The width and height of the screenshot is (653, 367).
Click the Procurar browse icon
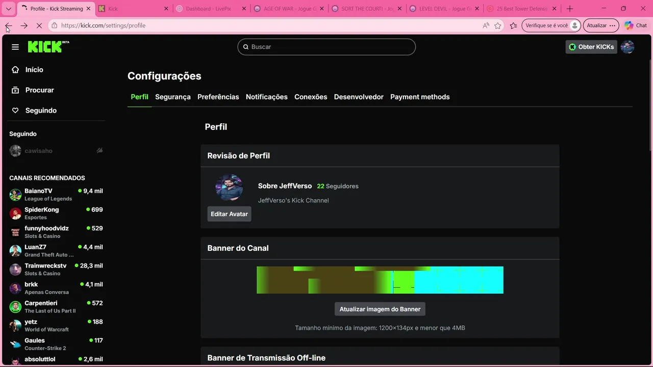pyautogui.click(x=15, y=90)
